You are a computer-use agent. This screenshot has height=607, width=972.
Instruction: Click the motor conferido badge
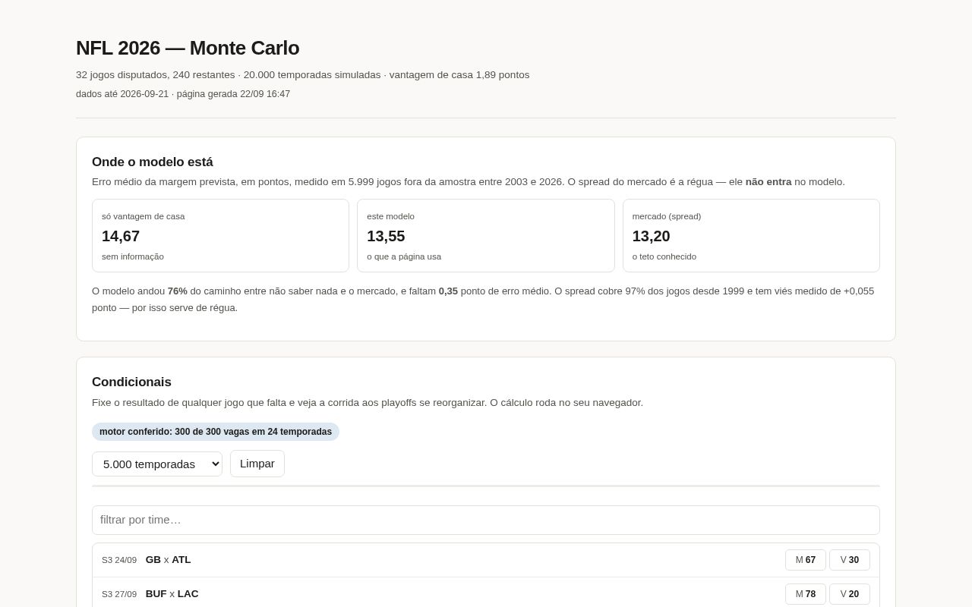coord(216,432)
